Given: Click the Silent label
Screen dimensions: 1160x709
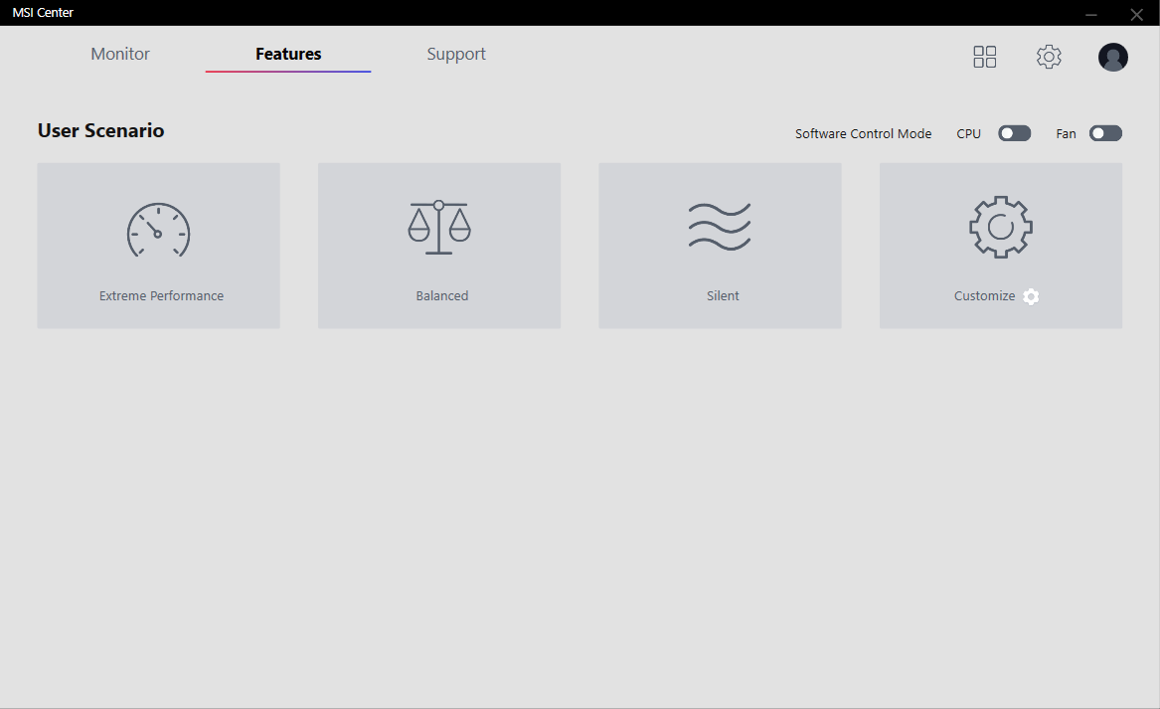Looking at the screenshot, I should coord(723,295).
